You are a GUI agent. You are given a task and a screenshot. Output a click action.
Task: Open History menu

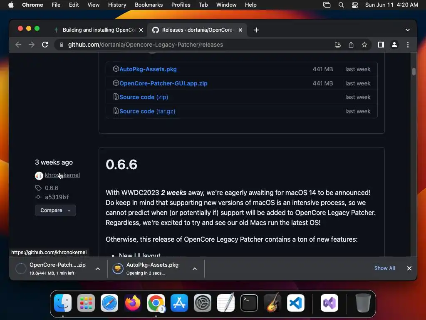click(117, 5)
